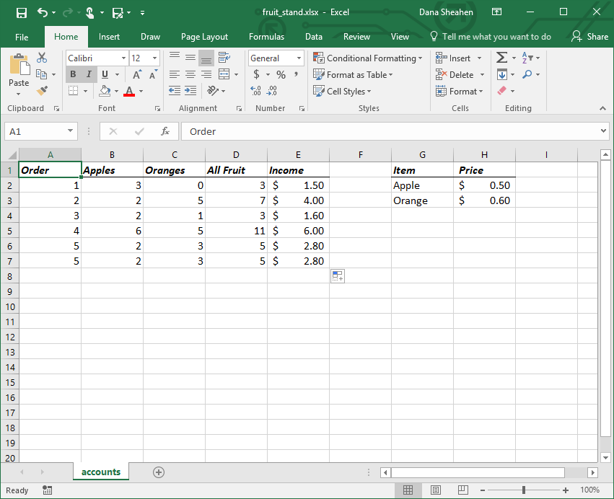
Task: Switch to the Insert ribbon tab
Action: tap(109, 37)
